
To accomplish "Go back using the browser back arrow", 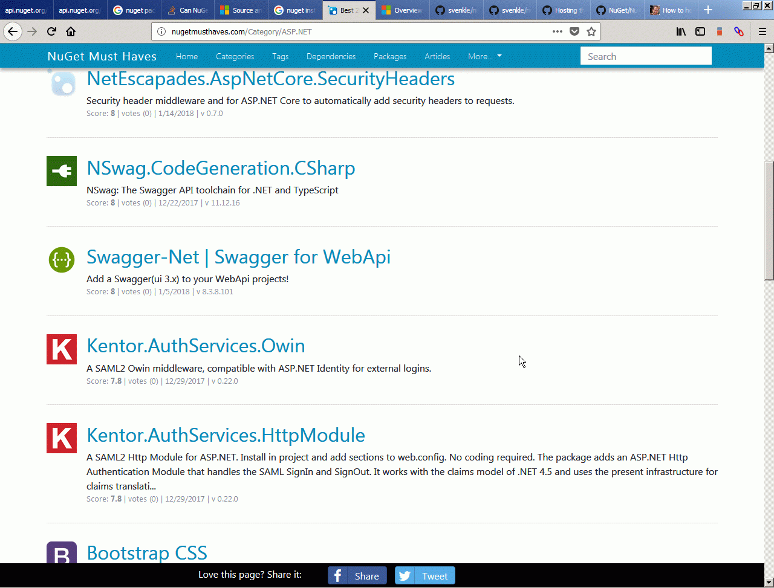I will coord(13,31).
